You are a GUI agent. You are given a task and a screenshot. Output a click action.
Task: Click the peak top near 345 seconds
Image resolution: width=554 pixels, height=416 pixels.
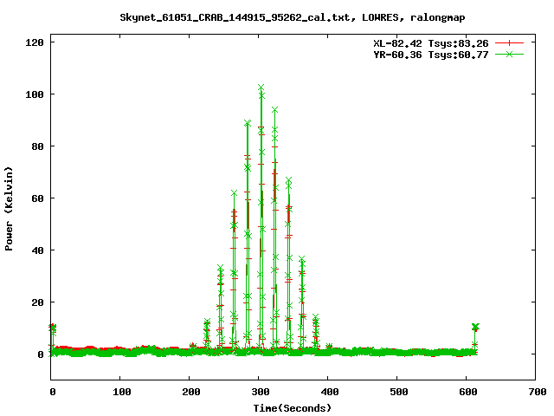(288, 180)
